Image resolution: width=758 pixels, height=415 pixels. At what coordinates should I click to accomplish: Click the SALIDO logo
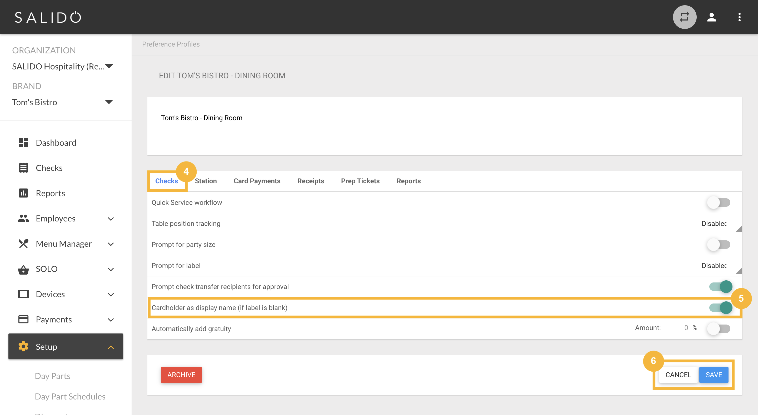point(48,17)
